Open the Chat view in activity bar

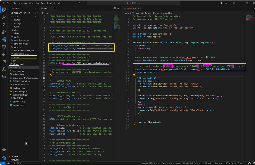click(4, 76)
